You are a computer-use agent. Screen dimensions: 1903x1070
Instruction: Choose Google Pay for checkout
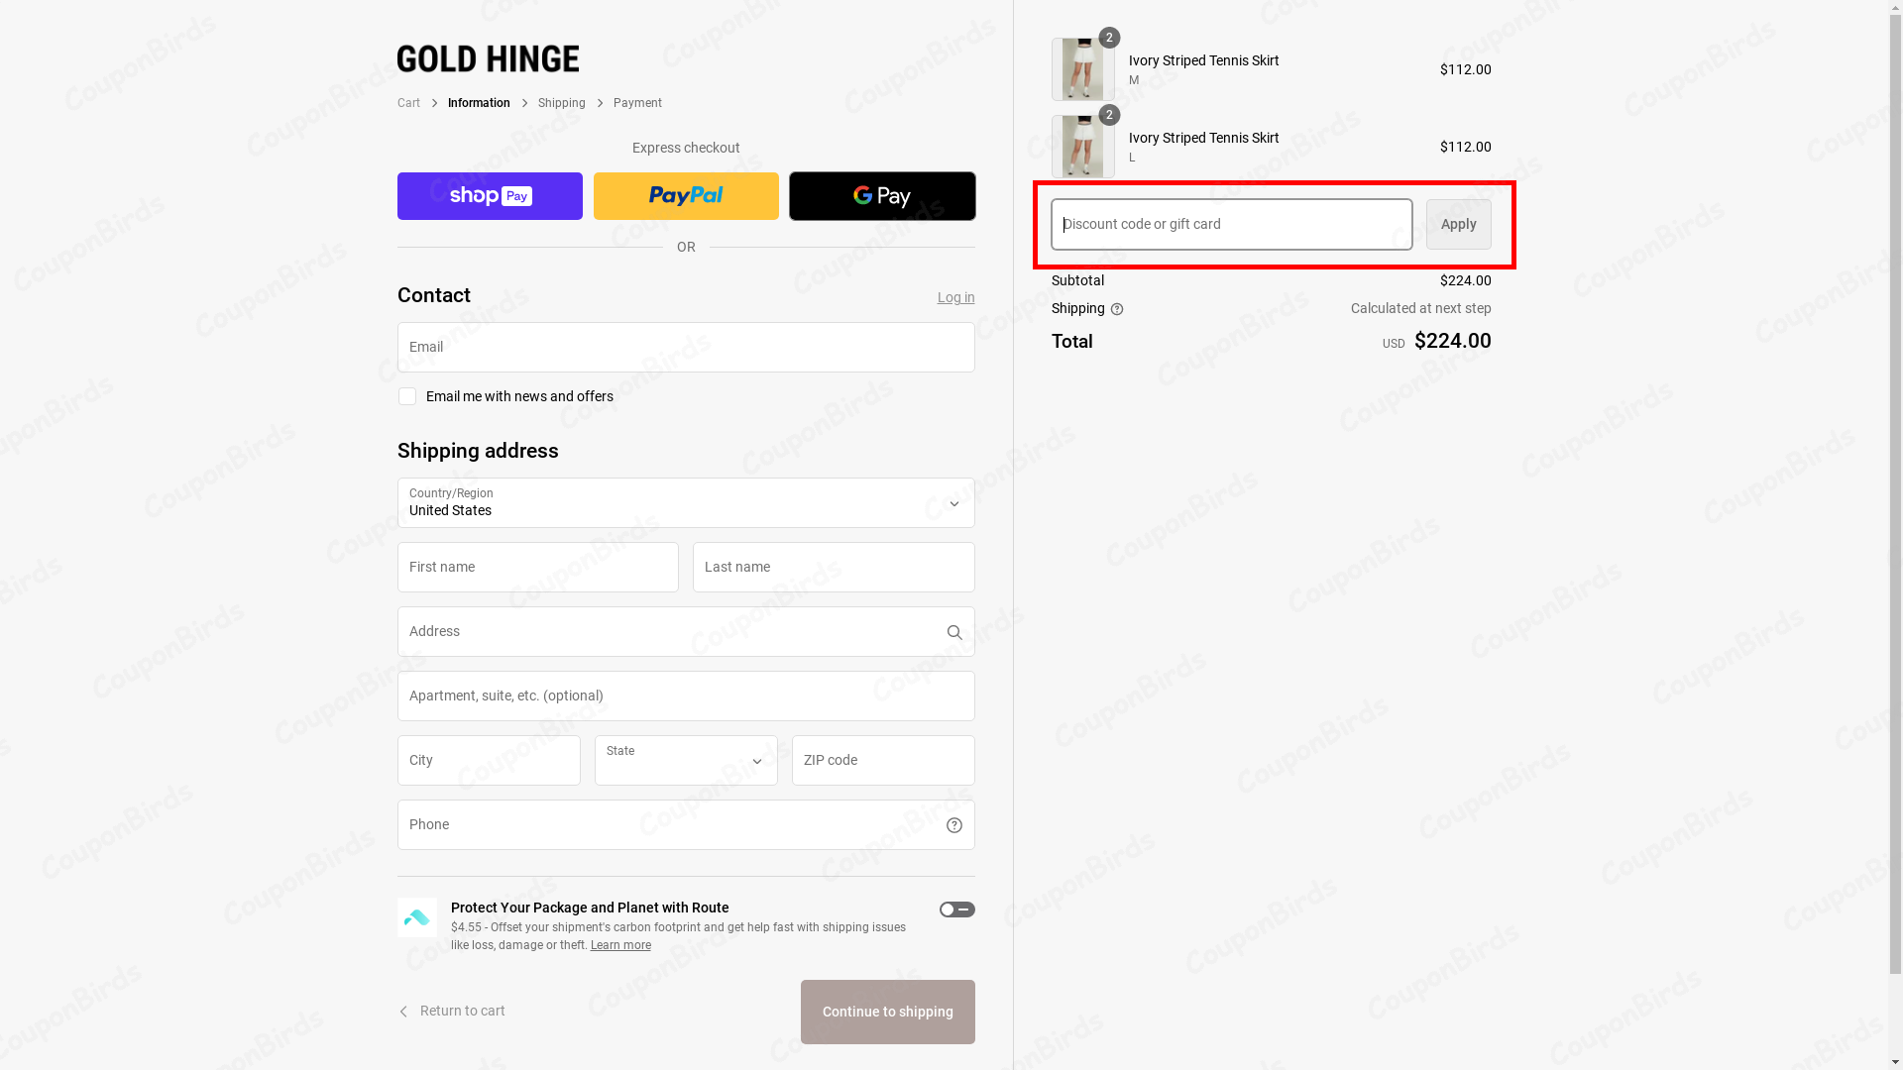pyautogui.click(x=881, y=196)
